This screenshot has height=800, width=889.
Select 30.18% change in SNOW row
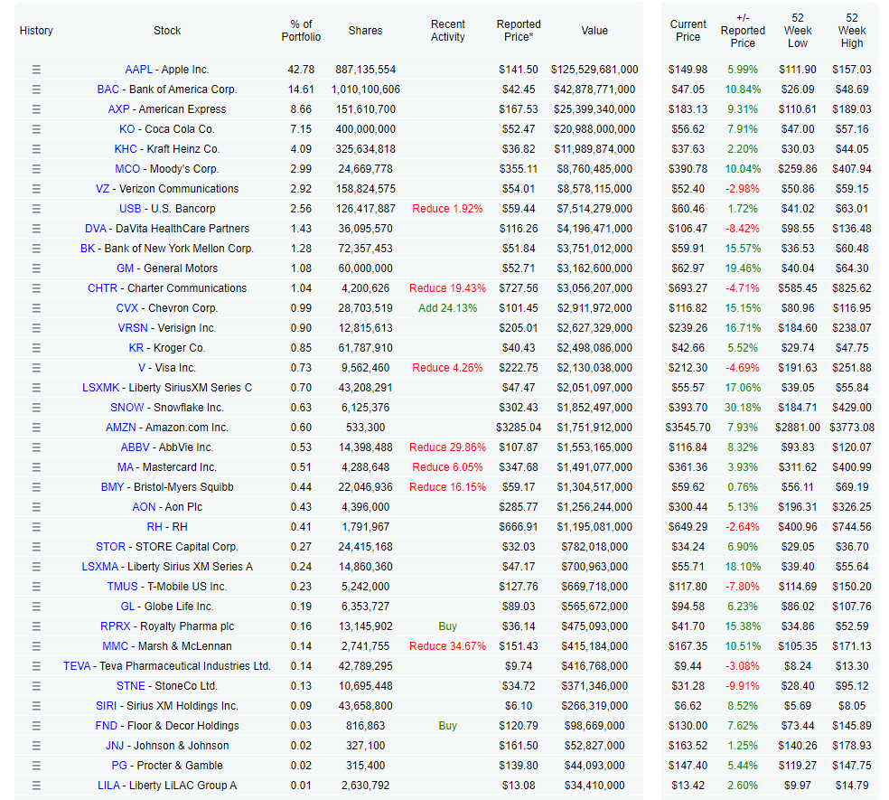[743, 408]
